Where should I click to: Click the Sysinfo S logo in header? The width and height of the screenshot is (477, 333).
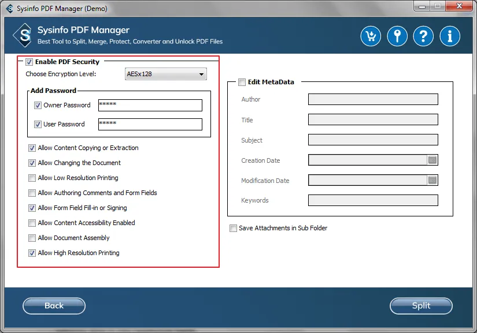pos(24,36)
